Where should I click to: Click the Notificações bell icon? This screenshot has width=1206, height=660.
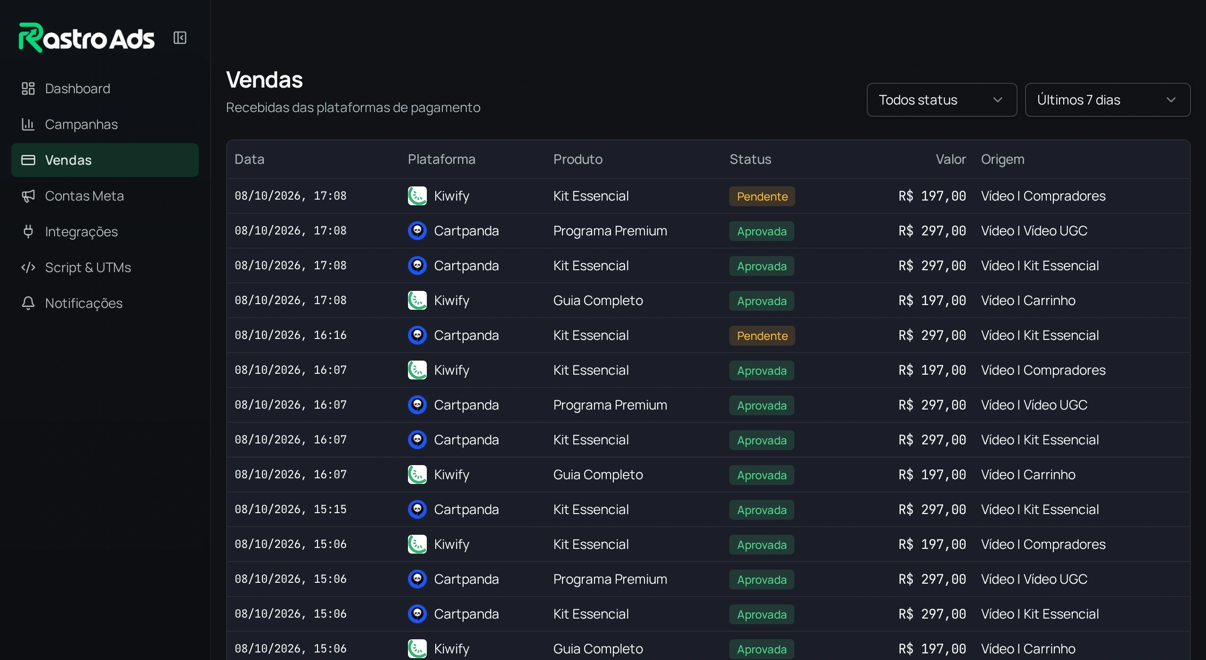click(28, 303)
